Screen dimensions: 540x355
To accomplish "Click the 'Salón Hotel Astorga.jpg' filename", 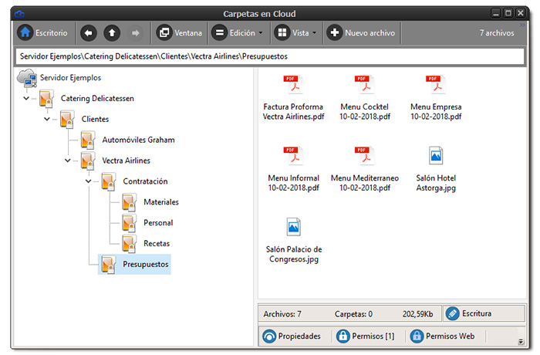I will 436,183.
